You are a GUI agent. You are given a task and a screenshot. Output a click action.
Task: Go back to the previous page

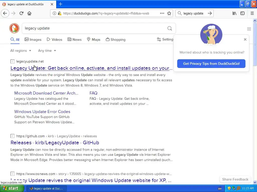click(5, 13)
